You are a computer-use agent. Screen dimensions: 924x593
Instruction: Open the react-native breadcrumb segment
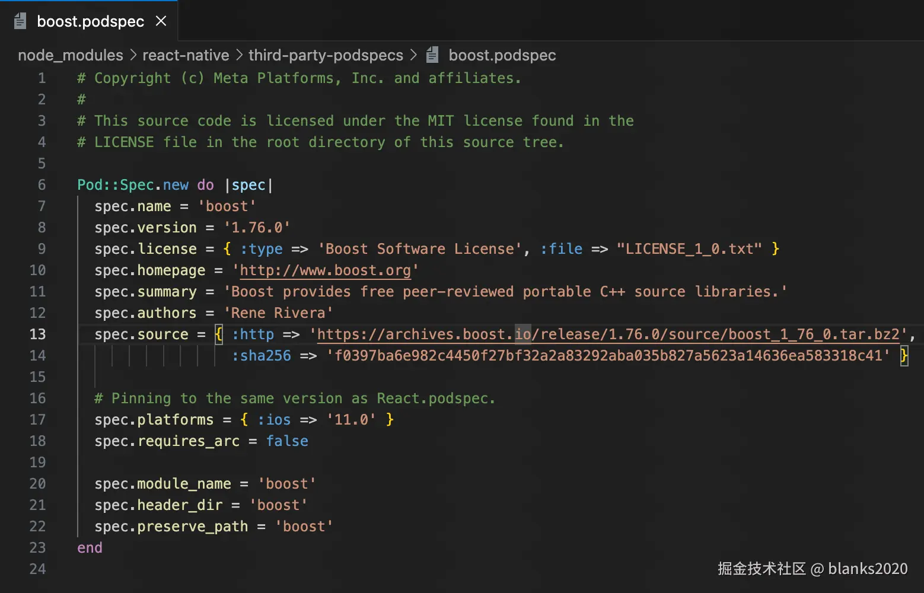pyautogui.click(x=186, y=55)
